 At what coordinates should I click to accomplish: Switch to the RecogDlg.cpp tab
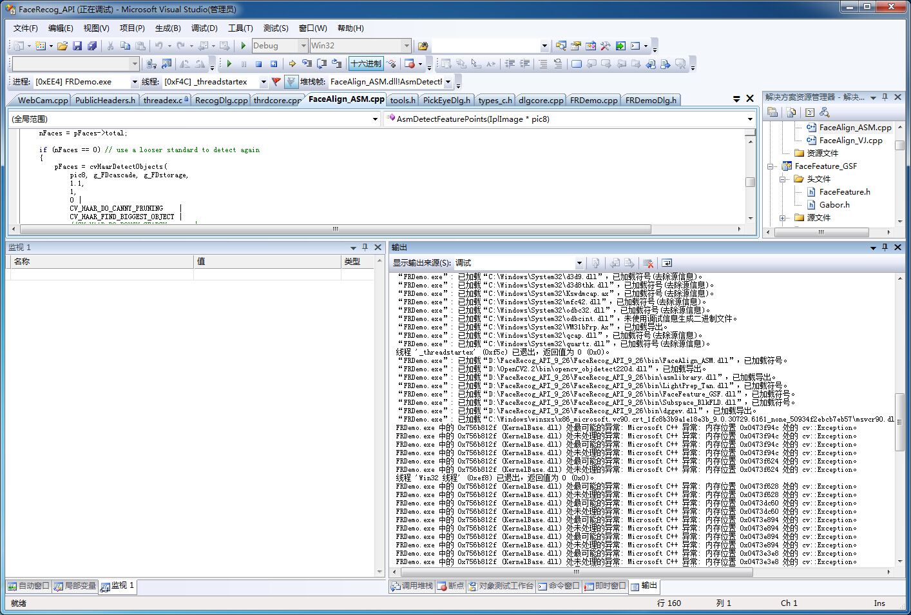tap(221, 100)
